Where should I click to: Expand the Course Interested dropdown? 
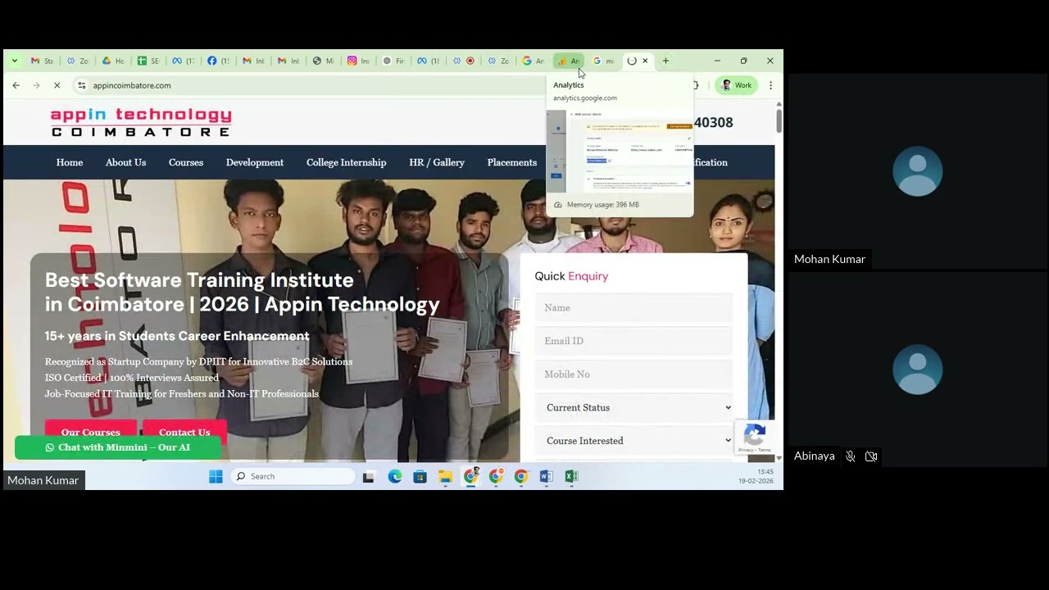[x=633, y=441]
